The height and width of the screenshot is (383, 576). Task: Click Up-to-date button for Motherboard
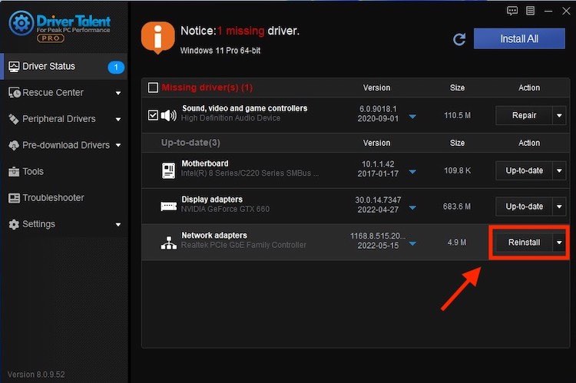point(525,170)
